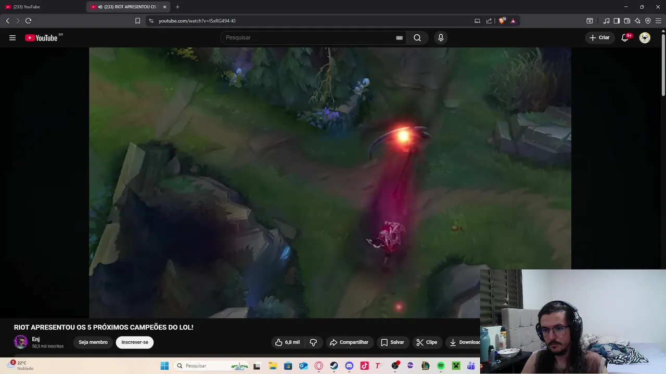Open TikTok from the taskbar
This screenshot has width=666, height=374.
click(x=364, y=366)
